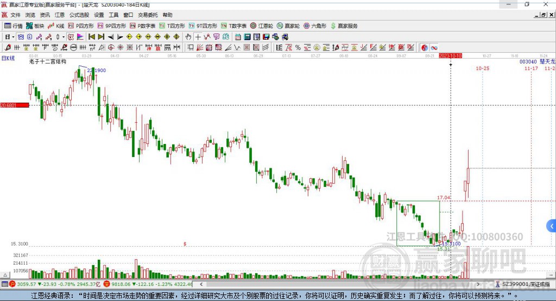The width and height of the screenshot is (556, 301).
Task: Open the T四方形 tool
Action: click(172, 26)
